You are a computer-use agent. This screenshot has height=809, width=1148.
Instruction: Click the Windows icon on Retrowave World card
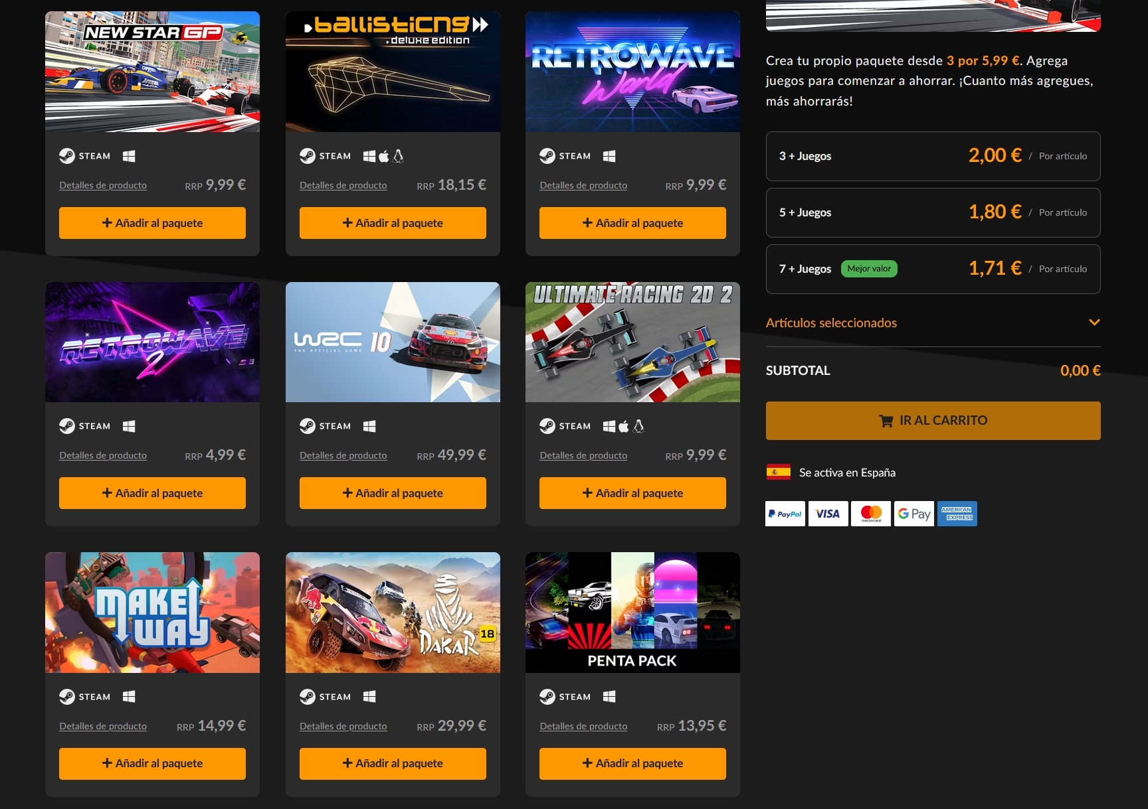[x=609, y=156]
